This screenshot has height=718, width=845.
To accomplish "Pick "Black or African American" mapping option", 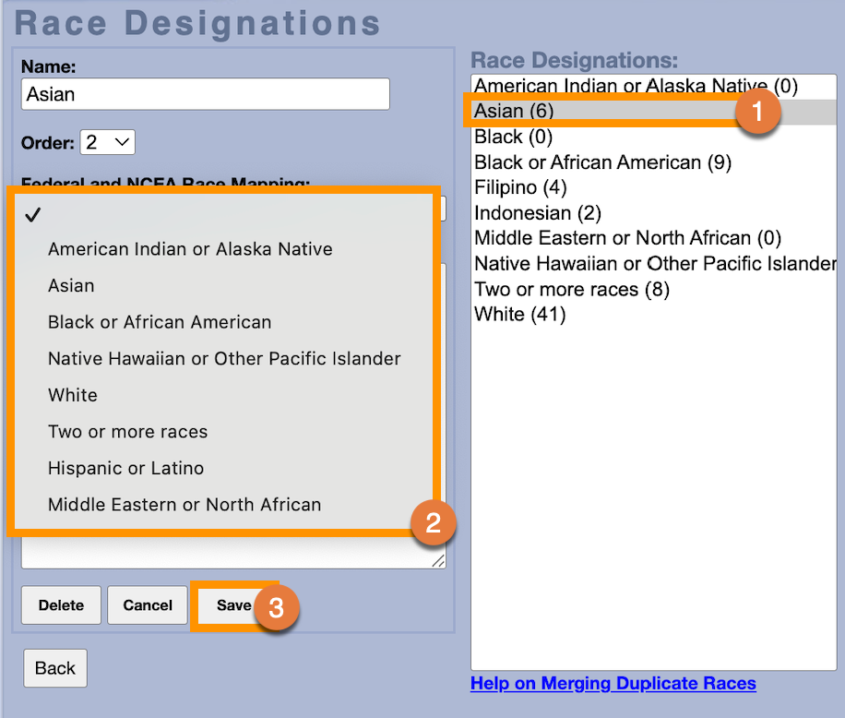I will click(160, 322).
